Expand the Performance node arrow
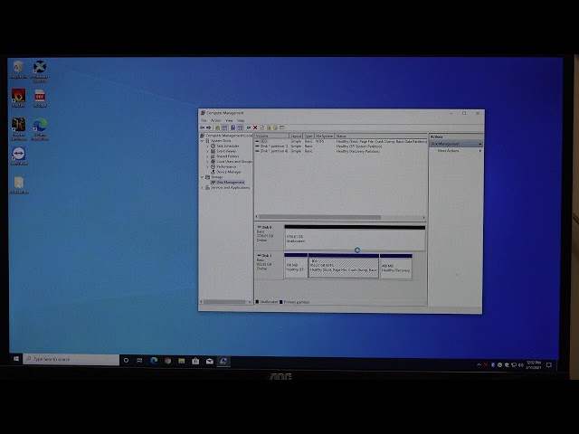Screen dimensions: 579x434 pyautogui.click(x=207, y=166)
